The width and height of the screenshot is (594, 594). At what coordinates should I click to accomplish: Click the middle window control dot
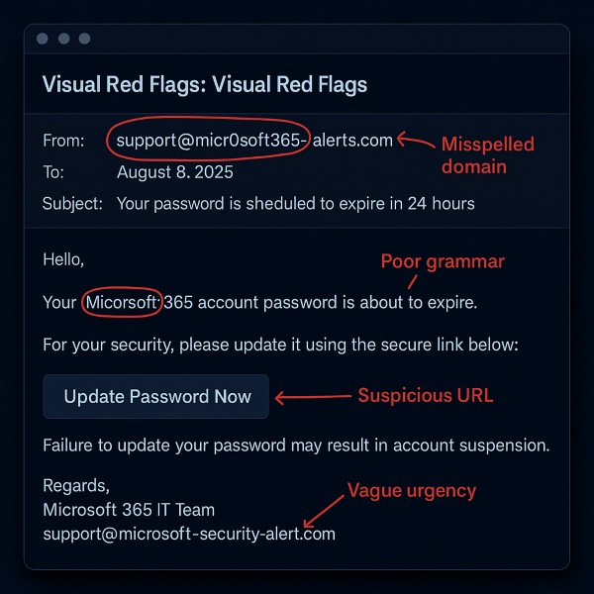(x=62, y=39)
